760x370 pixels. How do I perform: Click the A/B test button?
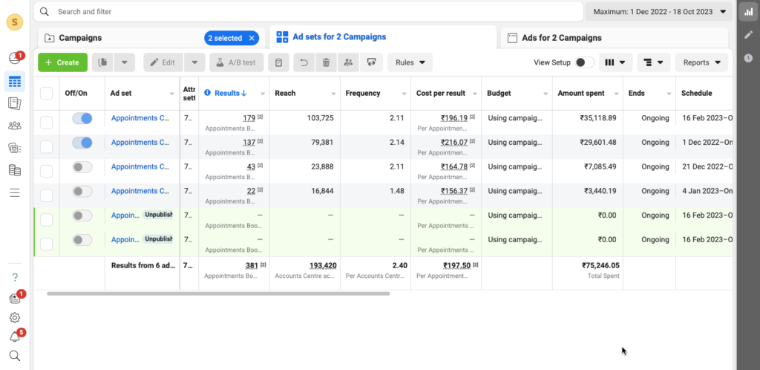coord(237,62)
